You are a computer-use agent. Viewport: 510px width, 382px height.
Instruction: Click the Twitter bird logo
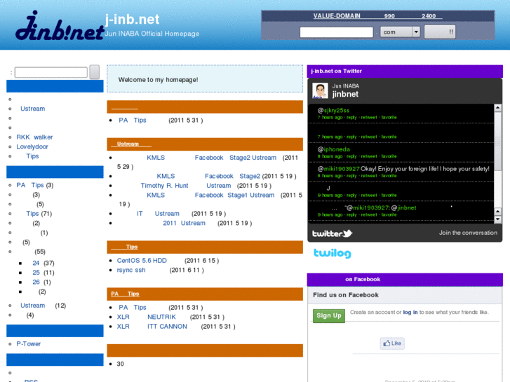tap(348, 233)
